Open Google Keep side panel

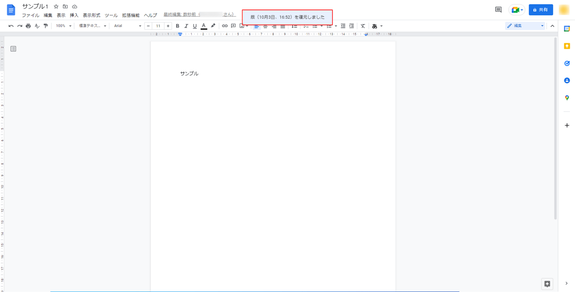pos(567,46)
